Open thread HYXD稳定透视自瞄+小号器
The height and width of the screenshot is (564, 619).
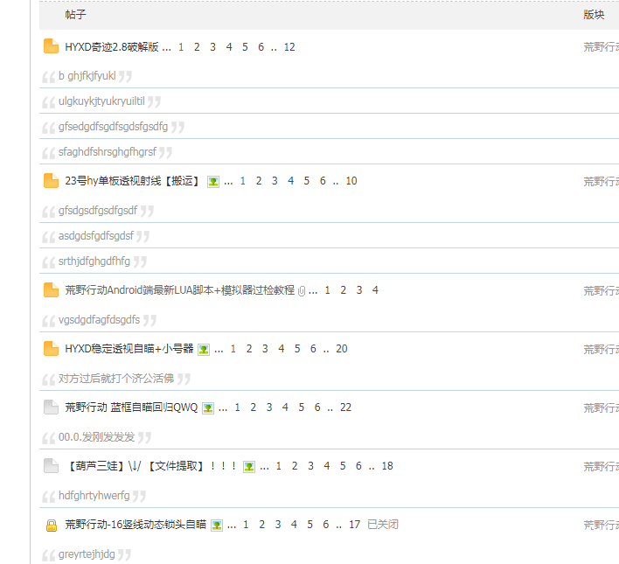pyautogui.click(x=129, y=349)
